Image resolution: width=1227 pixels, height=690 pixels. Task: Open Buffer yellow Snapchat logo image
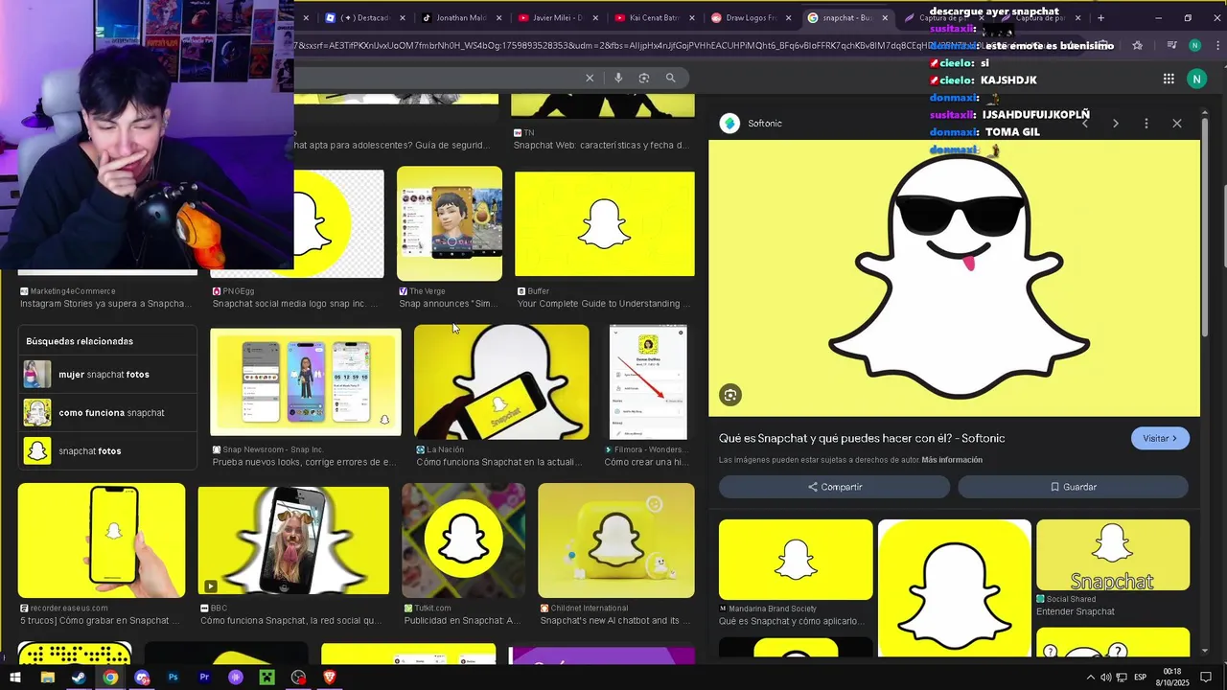pos(605,224)
